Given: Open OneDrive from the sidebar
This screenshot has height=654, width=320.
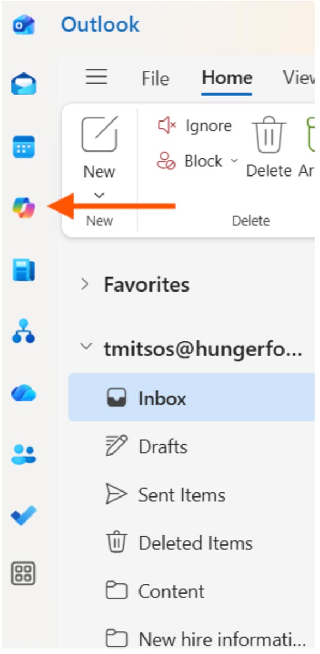Looking at the screenshot, I should tap(23, 393).
